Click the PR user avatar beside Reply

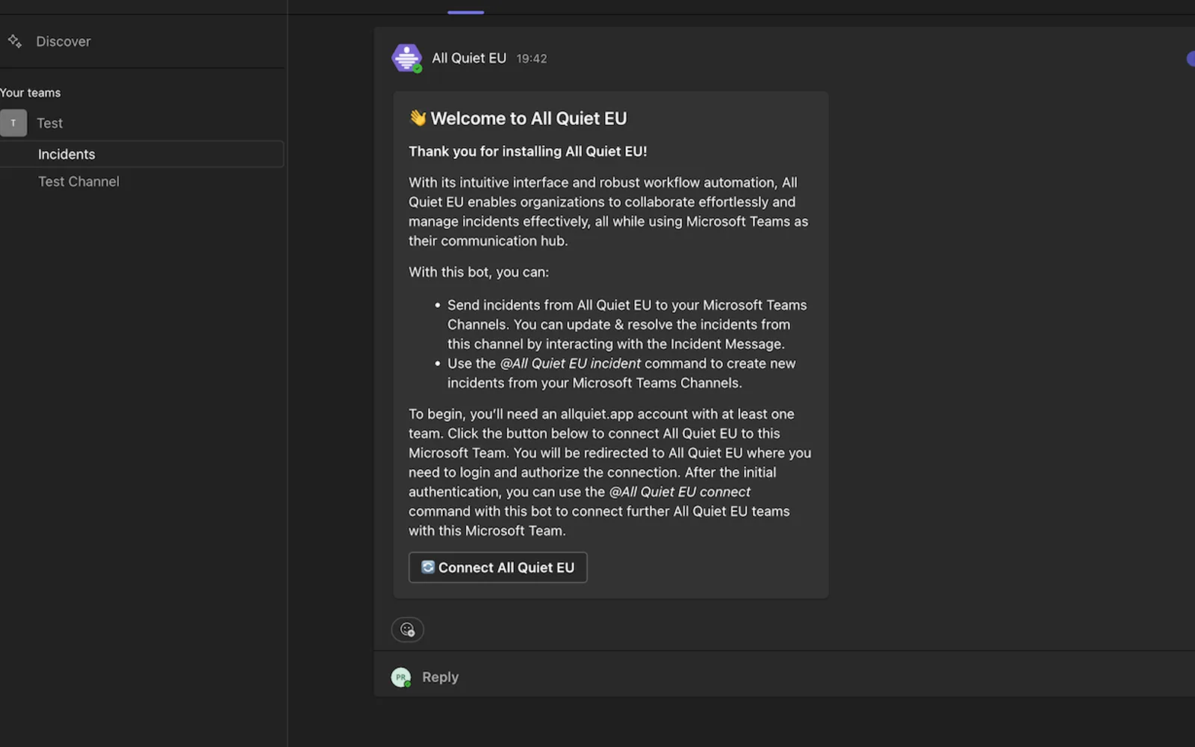coord(401,678)
